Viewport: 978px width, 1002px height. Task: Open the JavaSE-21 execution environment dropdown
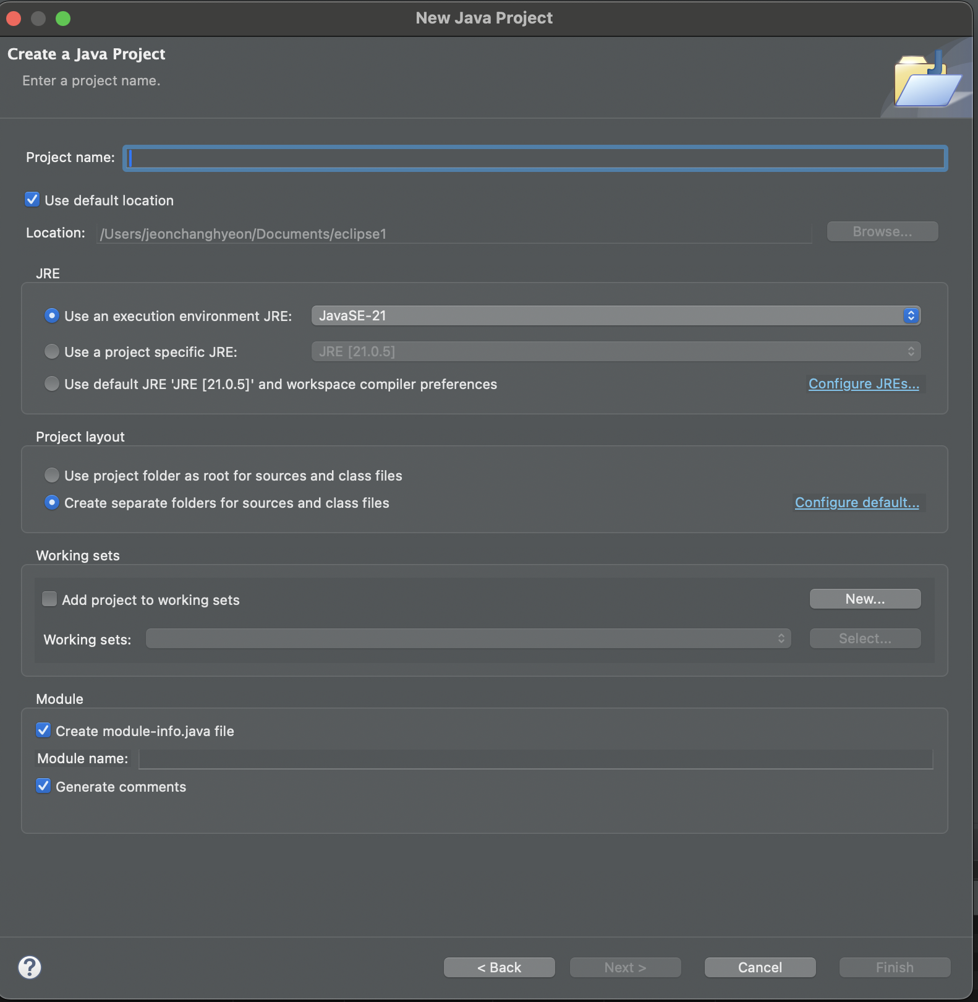pos(616,315)
